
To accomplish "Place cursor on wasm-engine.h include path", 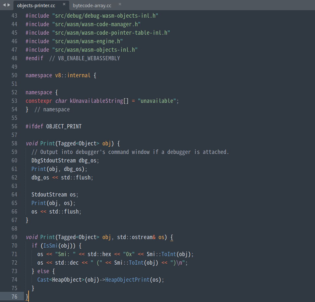I will point(87,41).
